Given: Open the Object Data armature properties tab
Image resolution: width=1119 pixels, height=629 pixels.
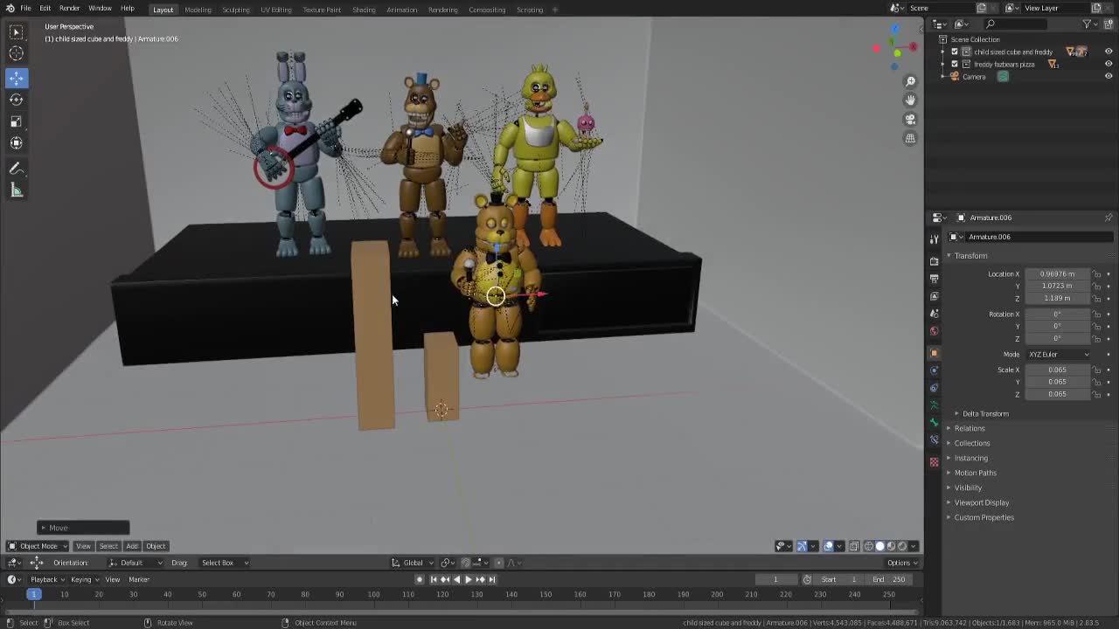Looking at the screenshot, I should pyautogui.click(x=934, y=405).
